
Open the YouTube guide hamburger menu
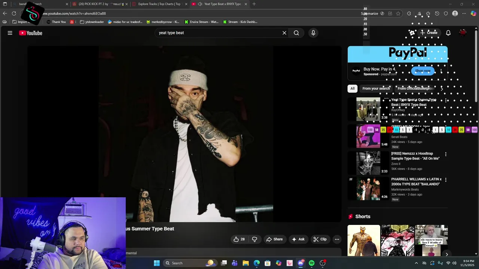click(x=10, y=33)
